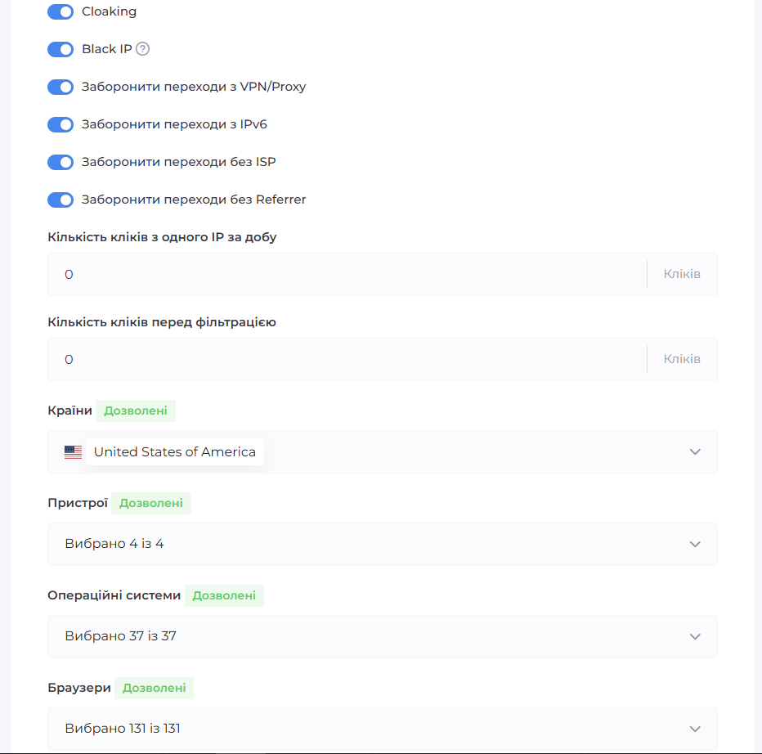Click the Кліків unit label in filtration field

(x=682, y=360)
